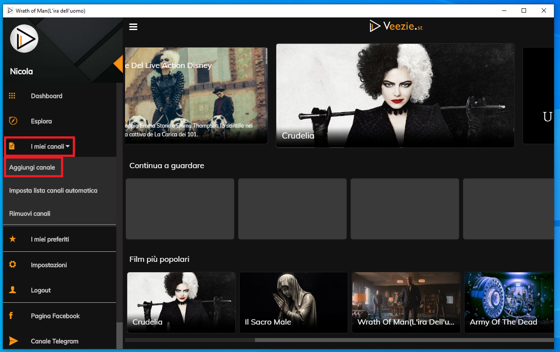Expand I miei canali dropdown arrow

pos(68,147)
